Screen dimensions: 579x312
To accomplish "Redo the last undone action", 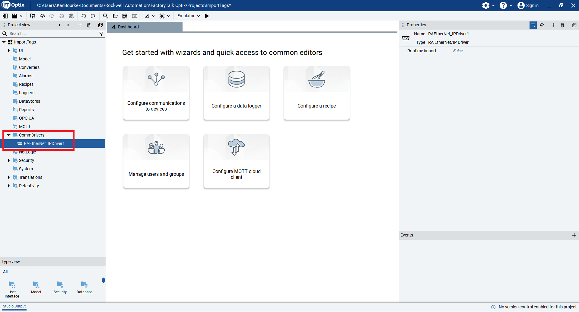I will [93, 16].
